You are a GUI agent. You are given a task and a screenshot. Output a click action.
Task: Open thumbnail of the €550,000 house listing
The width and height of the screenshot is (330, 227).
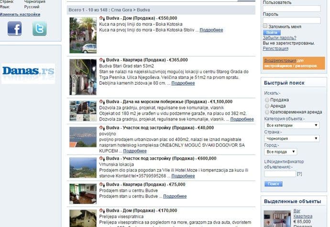83,35
